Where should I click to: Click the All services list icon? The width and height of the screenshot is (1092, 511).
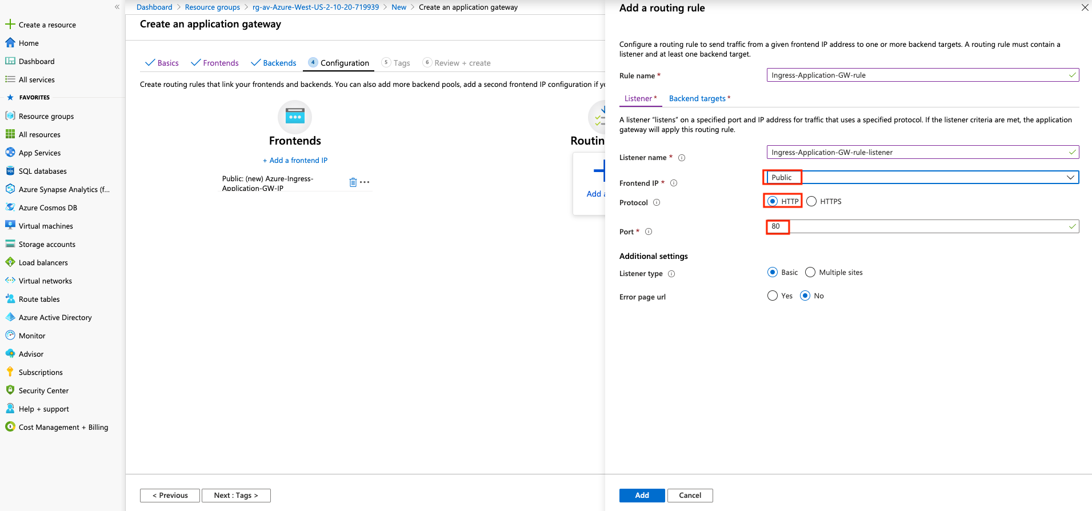pos(10,79)
